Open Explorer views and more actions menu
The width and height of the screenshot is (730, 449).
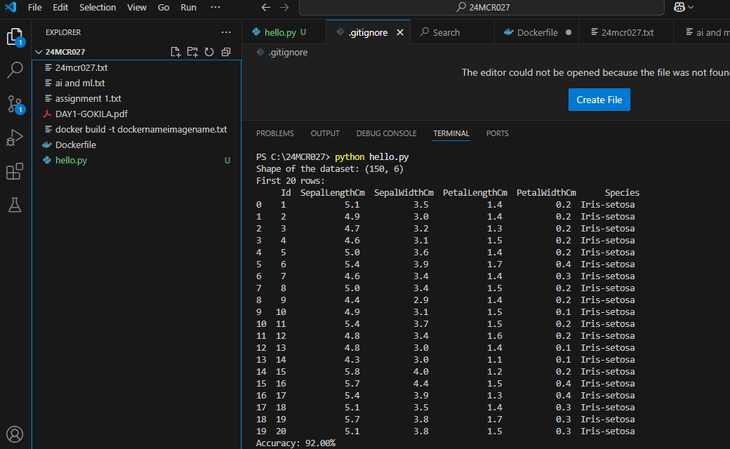tap(226, 32)
